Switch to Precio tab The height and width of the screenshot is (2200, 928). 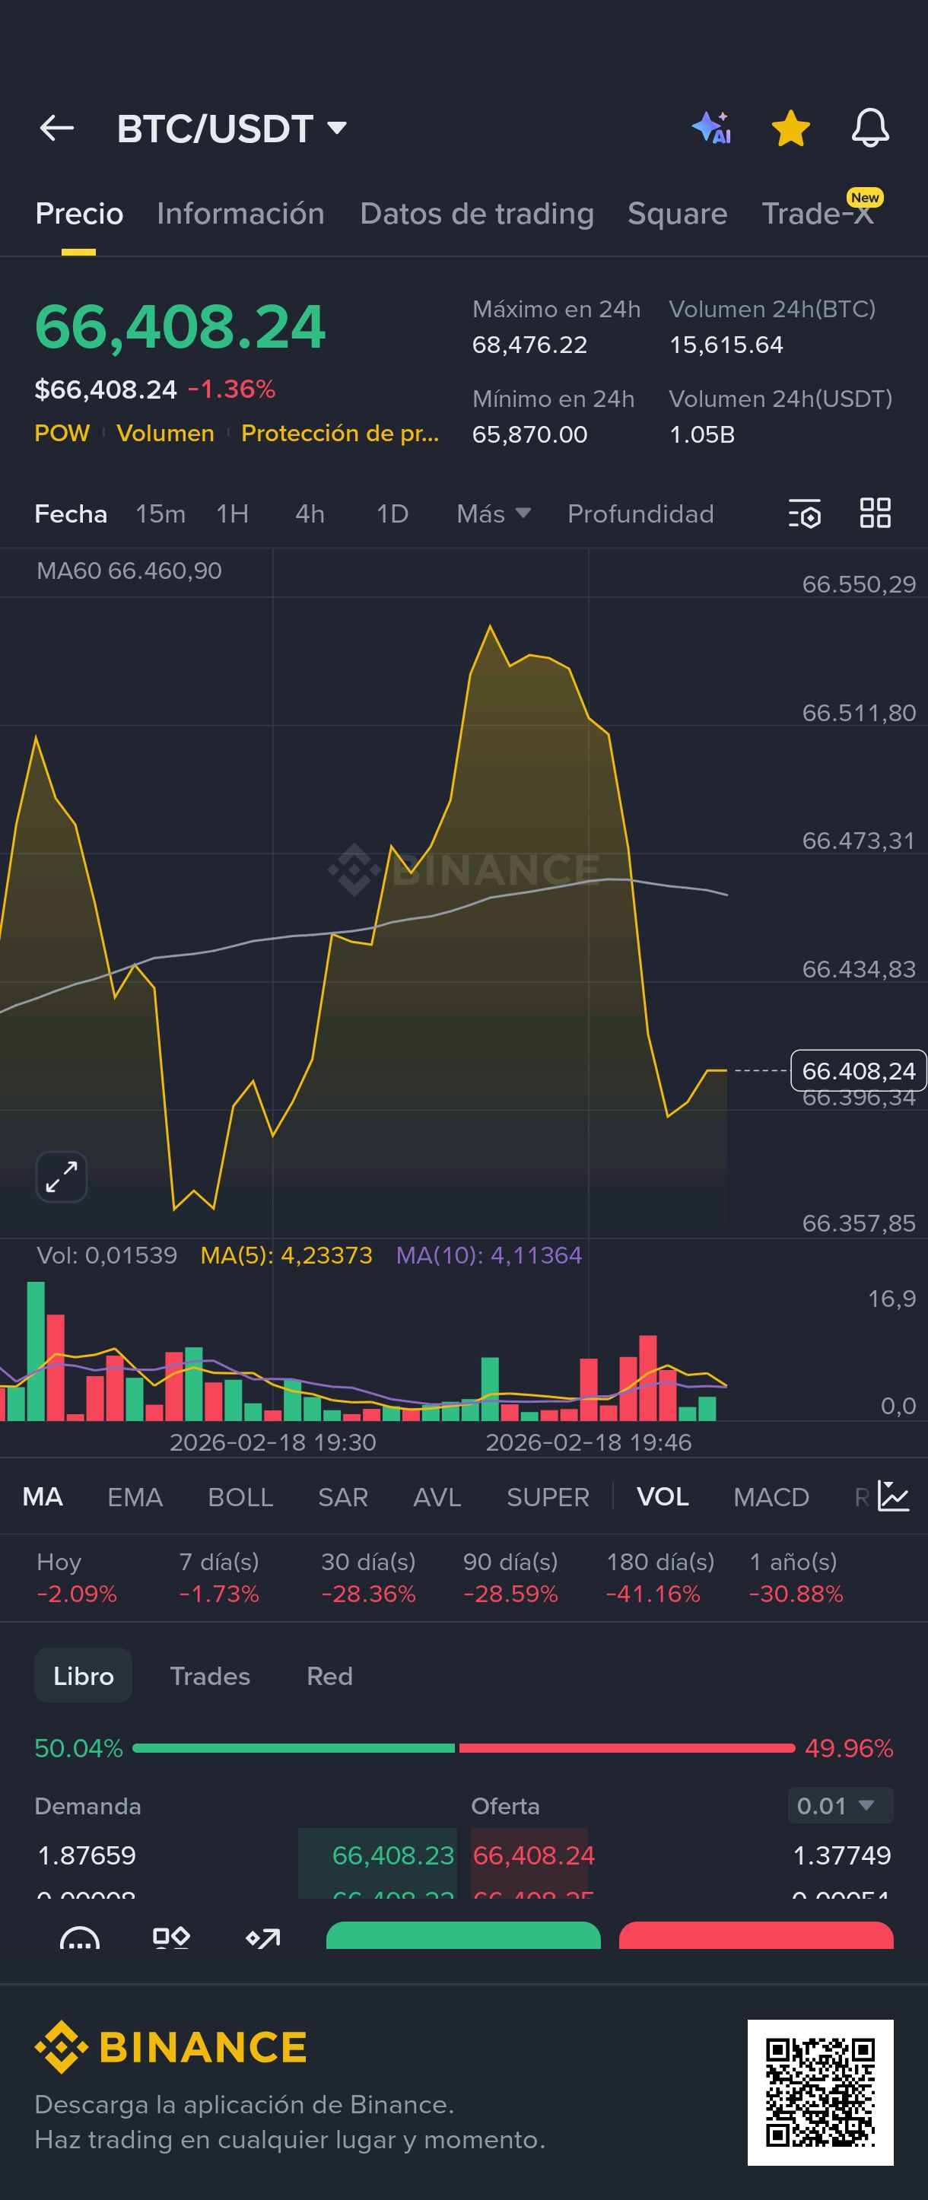[x=78, y=214]
